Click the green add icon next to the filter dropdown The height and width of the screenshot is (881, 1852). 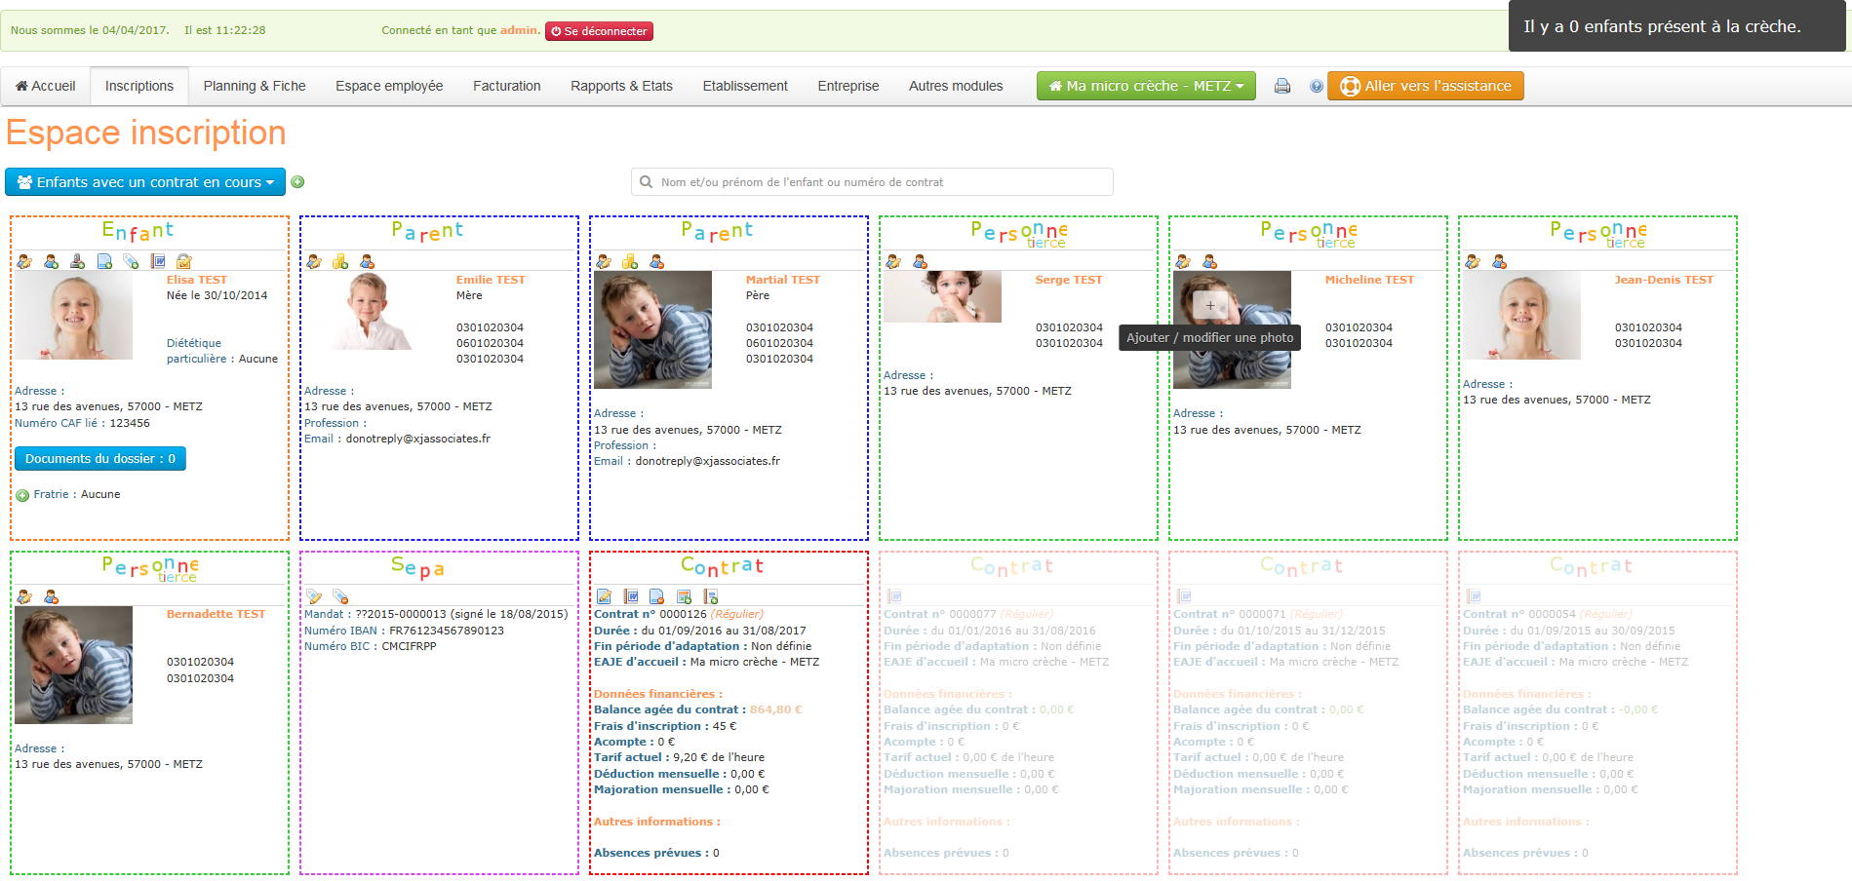click(297, 182)
